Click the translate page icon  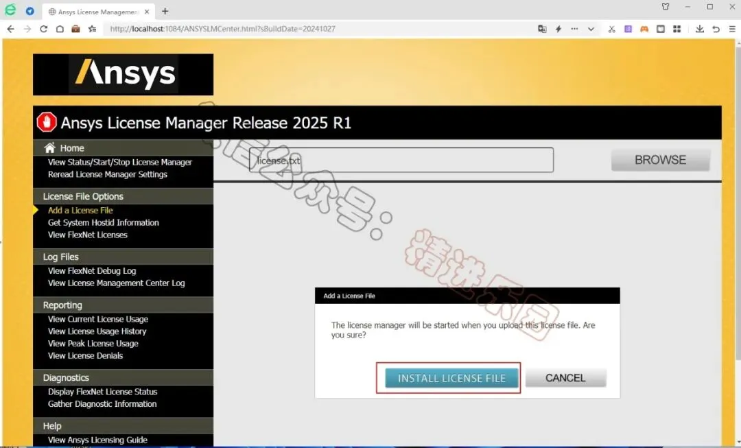point(542,29)
